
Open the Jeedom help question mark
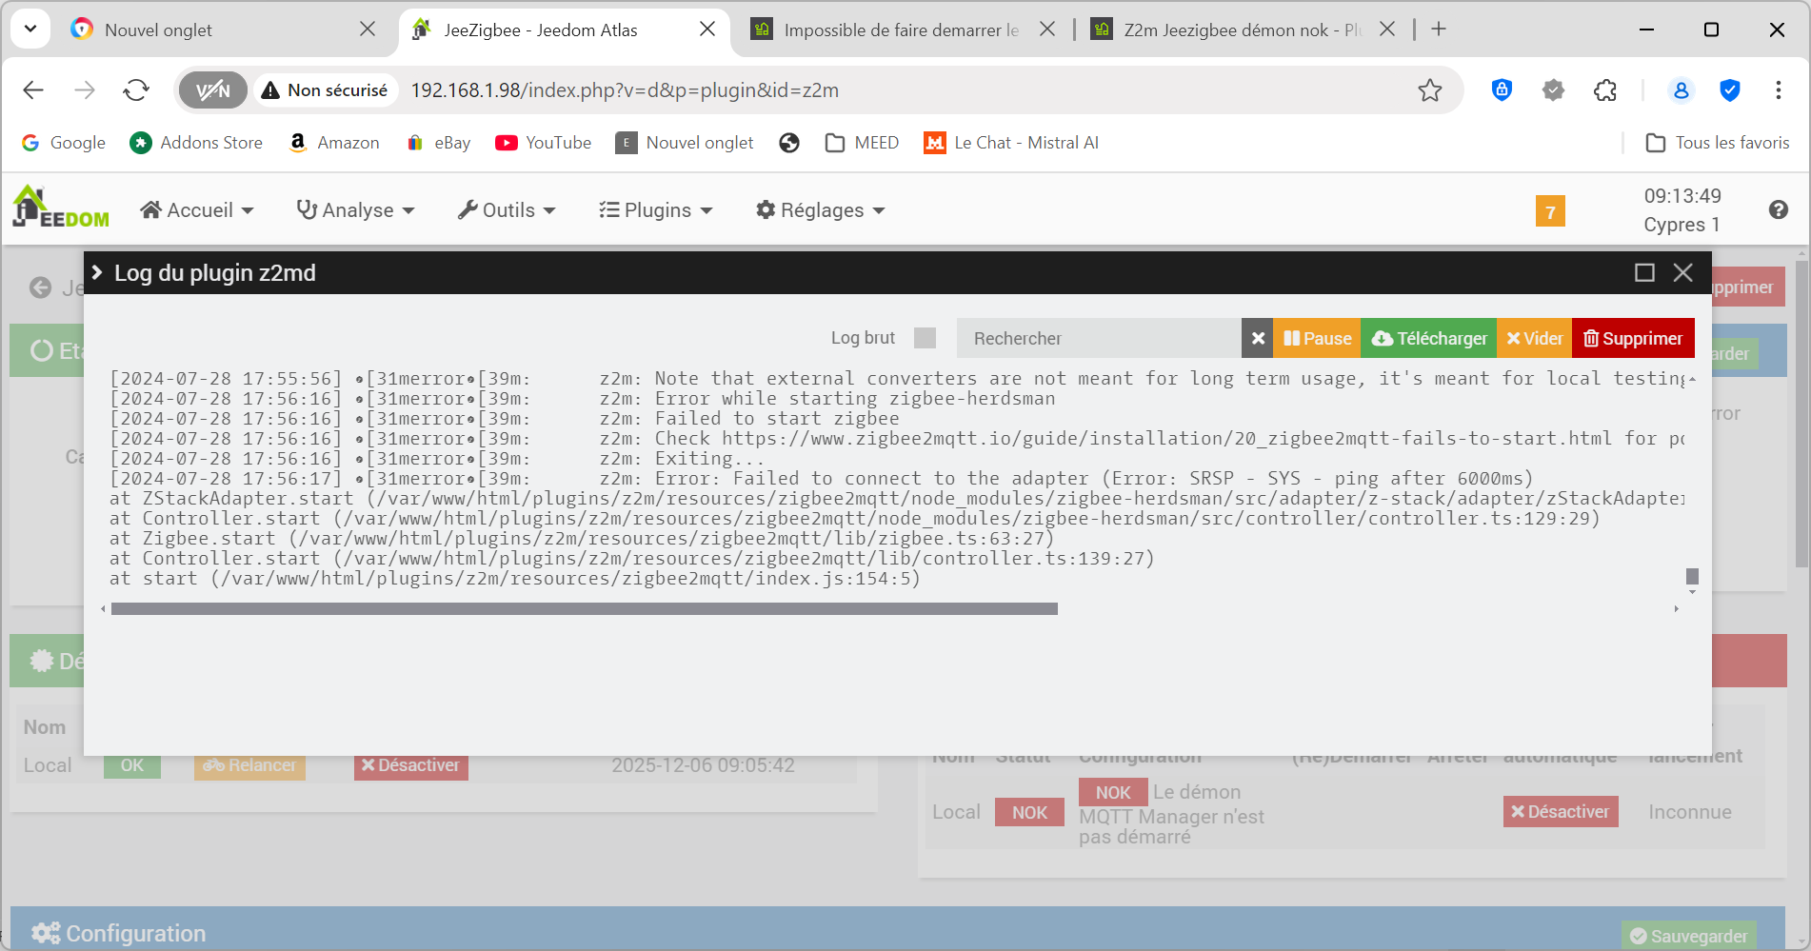click(1779, 210)
